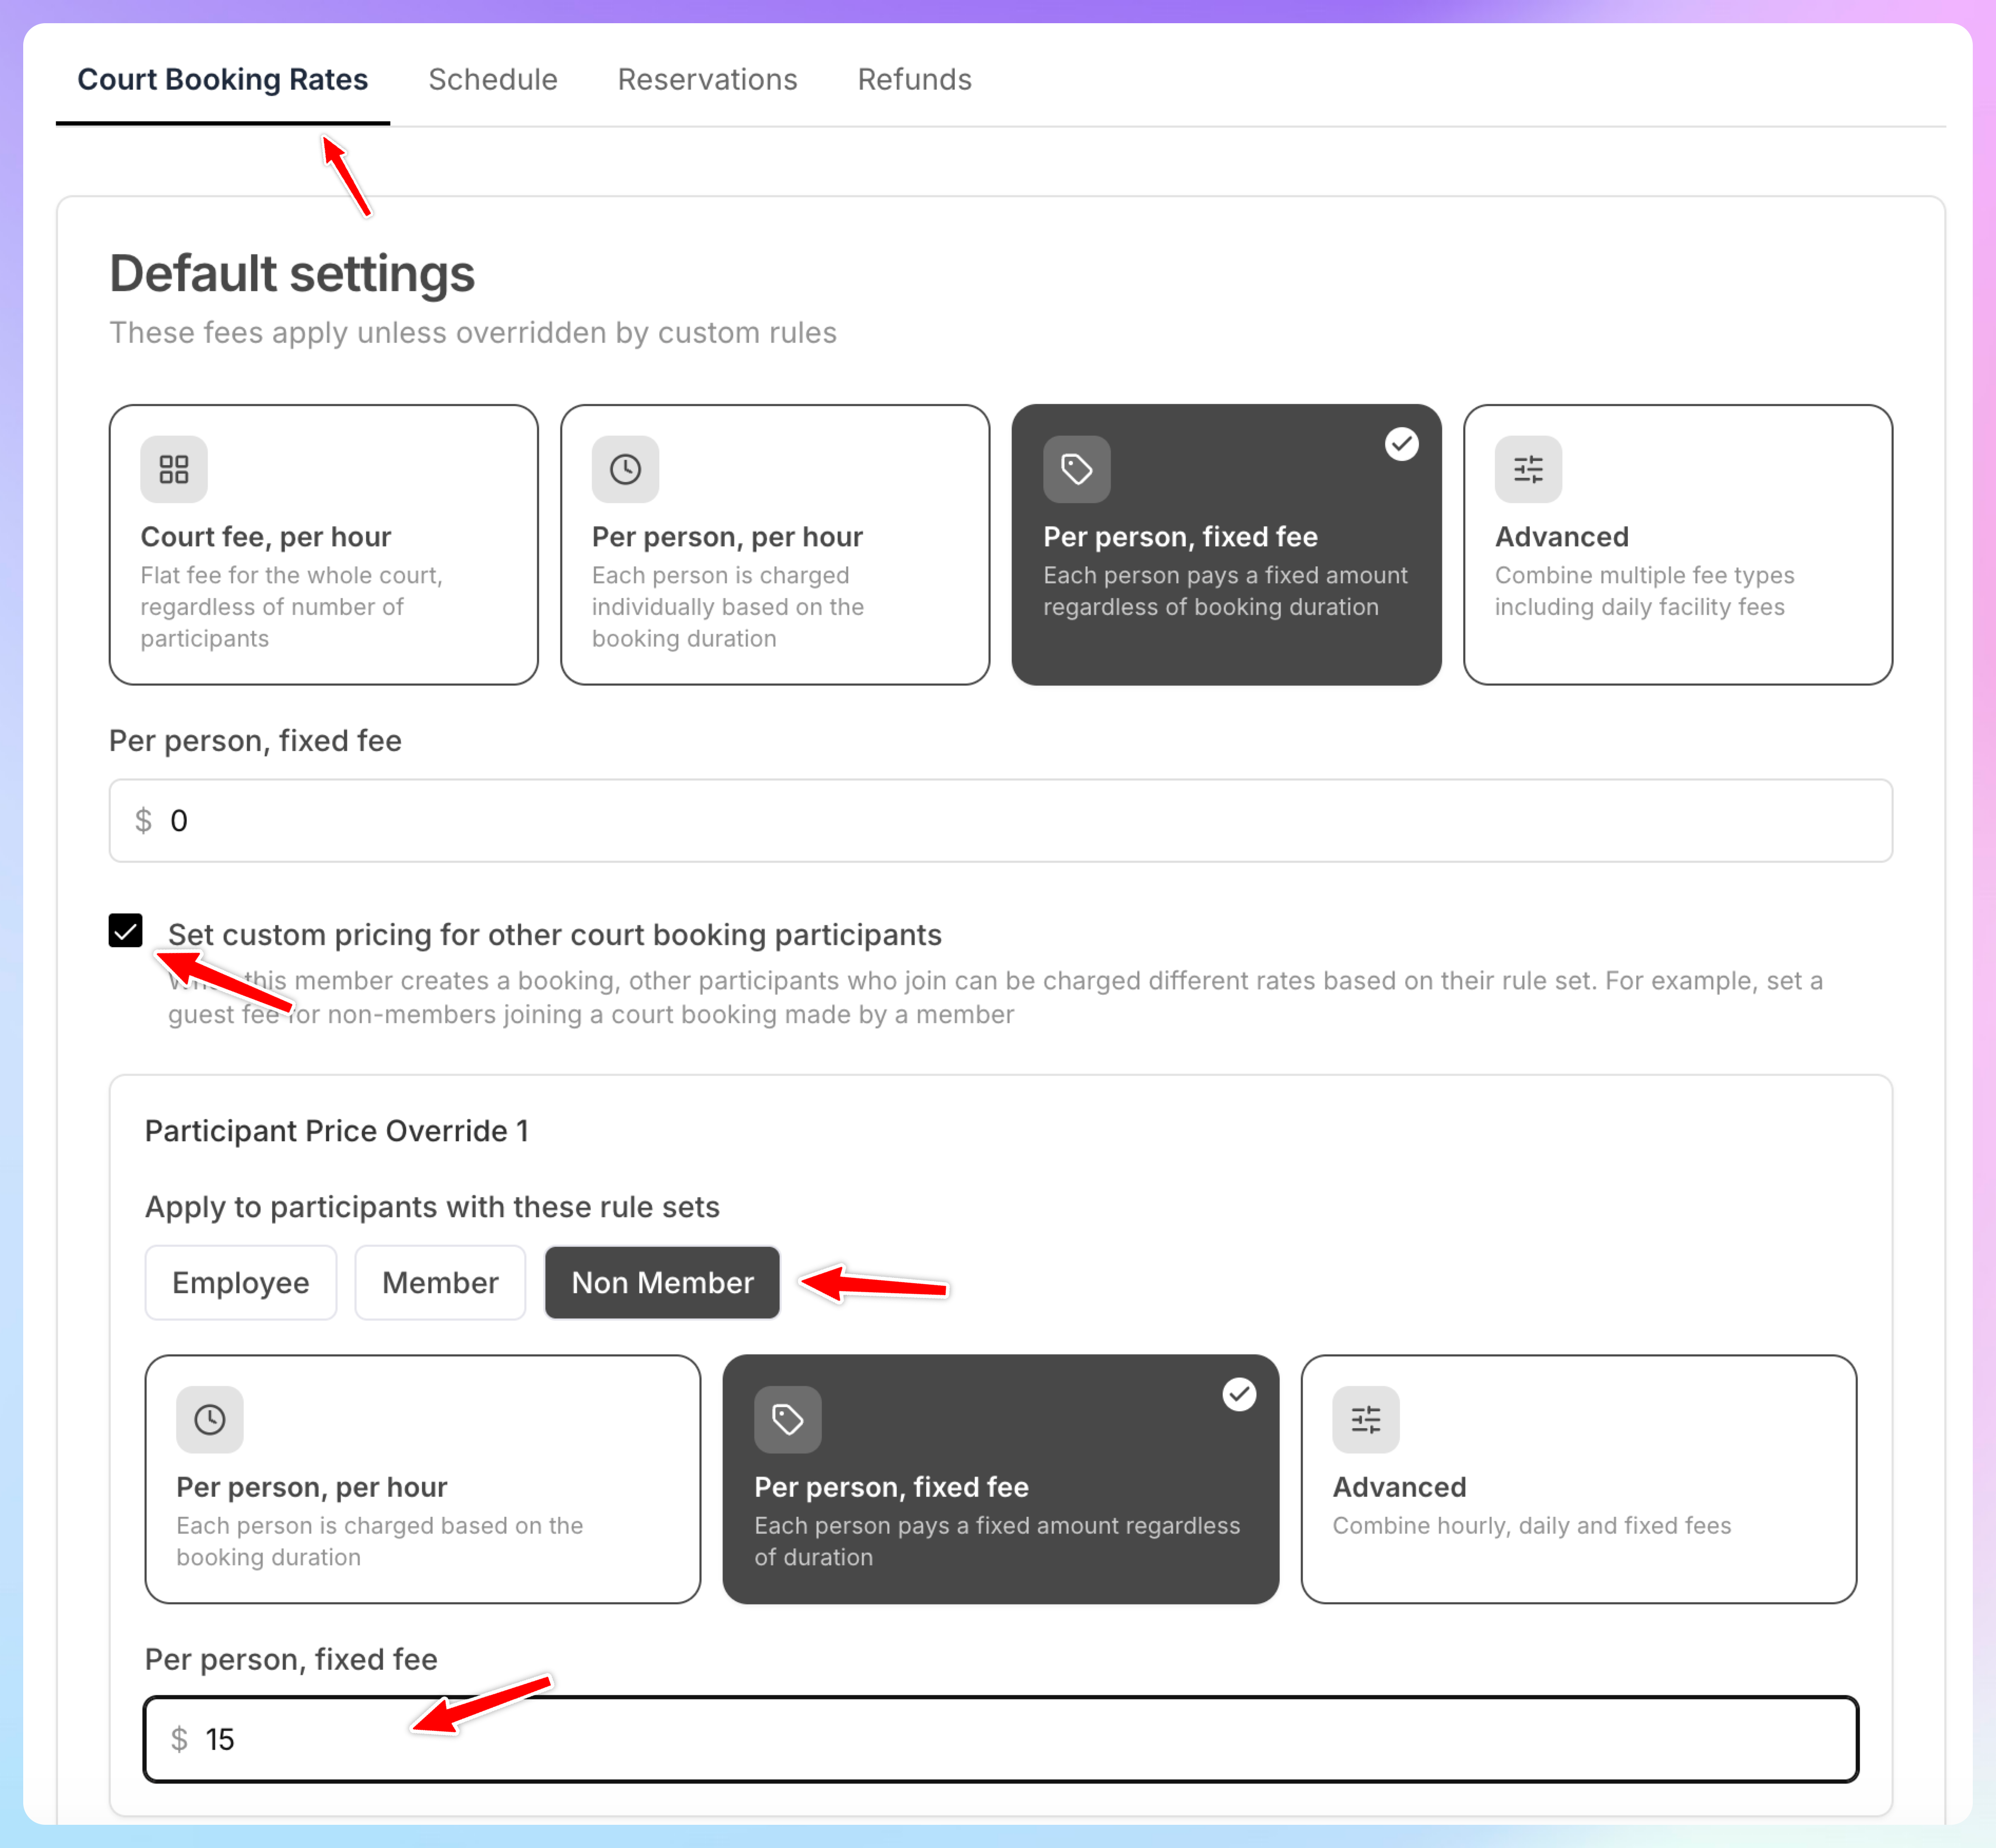Untick custom pricing for other participants checkbox
The height and width of the screenshot is (1848, 1996).
click(x=126, y=931)
